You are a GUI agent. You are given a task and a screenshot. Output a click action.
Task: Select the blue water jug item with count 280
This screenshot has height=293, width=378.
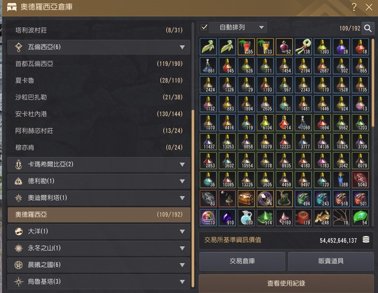[246, 218]
